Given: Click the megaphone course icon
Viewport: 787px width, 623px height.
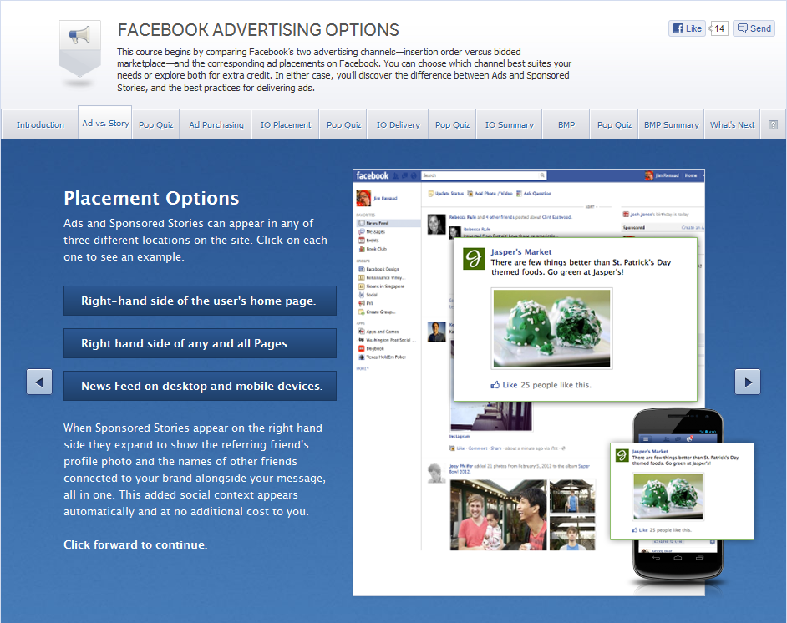Looking at the screenshot, I should coord(80,48).
